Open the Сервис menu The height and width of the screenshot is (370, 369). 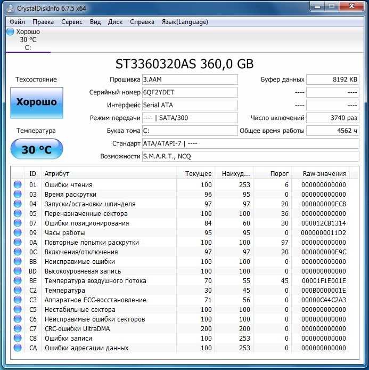(72, 22)
